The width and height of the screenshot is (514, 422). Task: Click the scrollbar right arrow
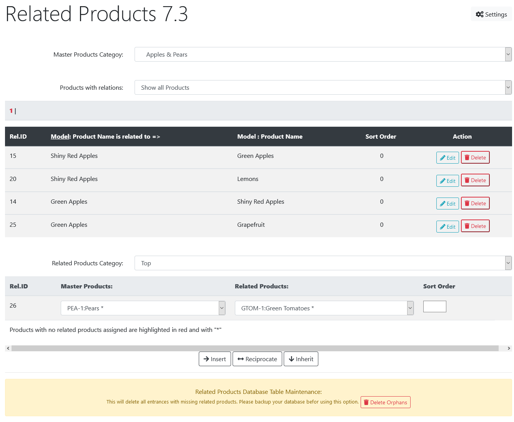pos(509,348)
